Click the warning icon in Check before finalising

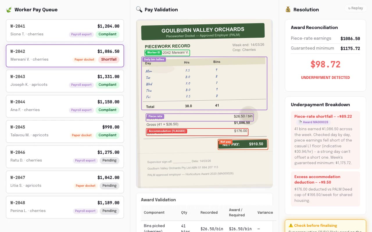291,225
